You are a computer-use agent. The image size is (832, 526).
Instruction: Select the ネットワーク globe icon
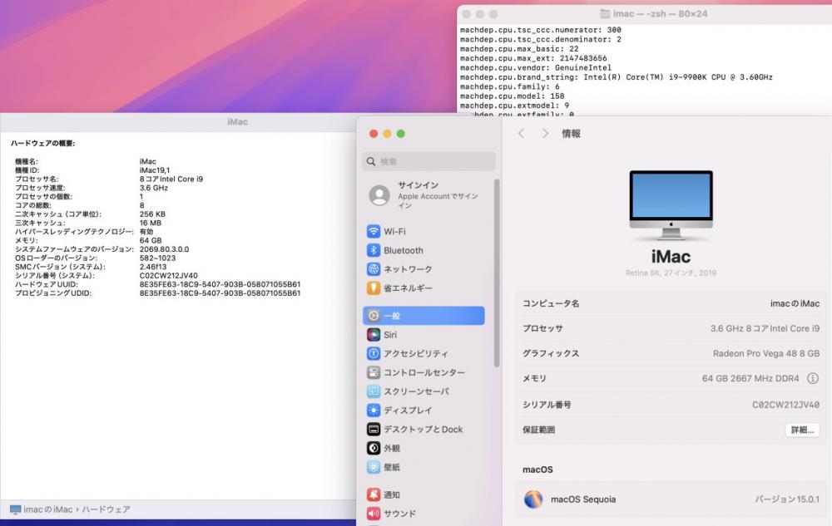[374, 269]
